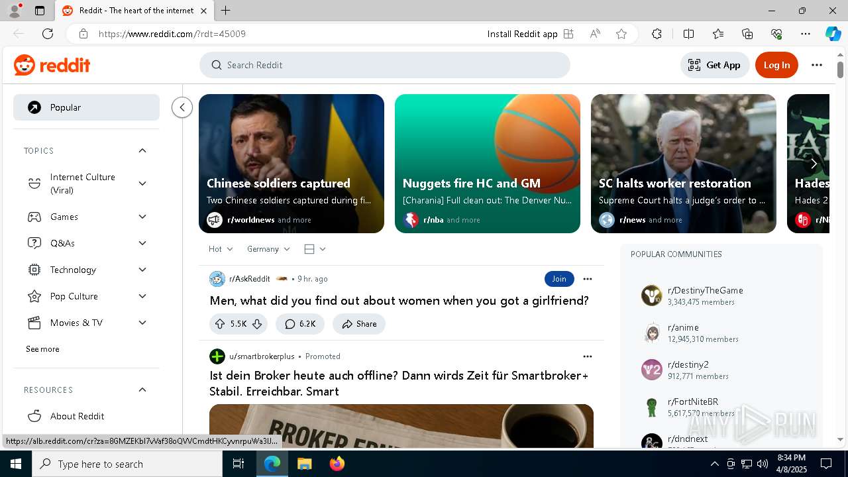Open the Hot sort dropdown
Image resolution: width=848 pixels, height=477 pixels.
point(221,249)
